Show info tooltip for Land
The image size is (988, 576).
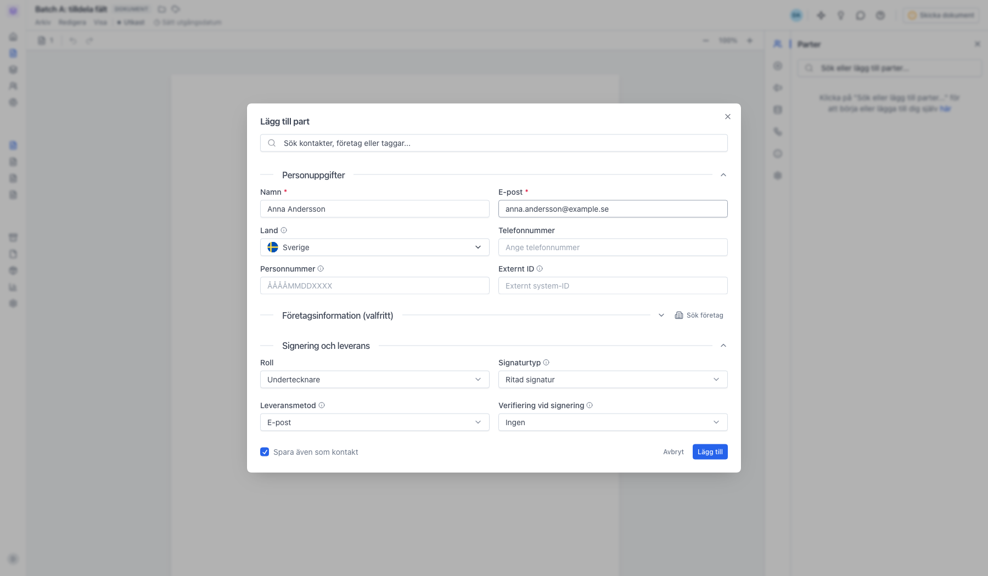(x=284, y=230)
